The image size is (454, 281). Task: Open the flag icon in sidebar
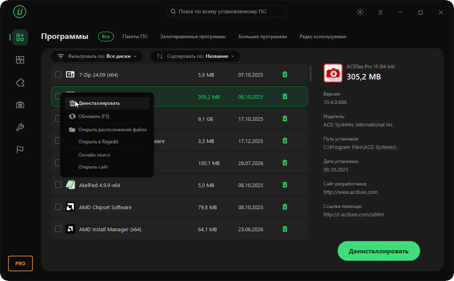(x=20, y=150)
